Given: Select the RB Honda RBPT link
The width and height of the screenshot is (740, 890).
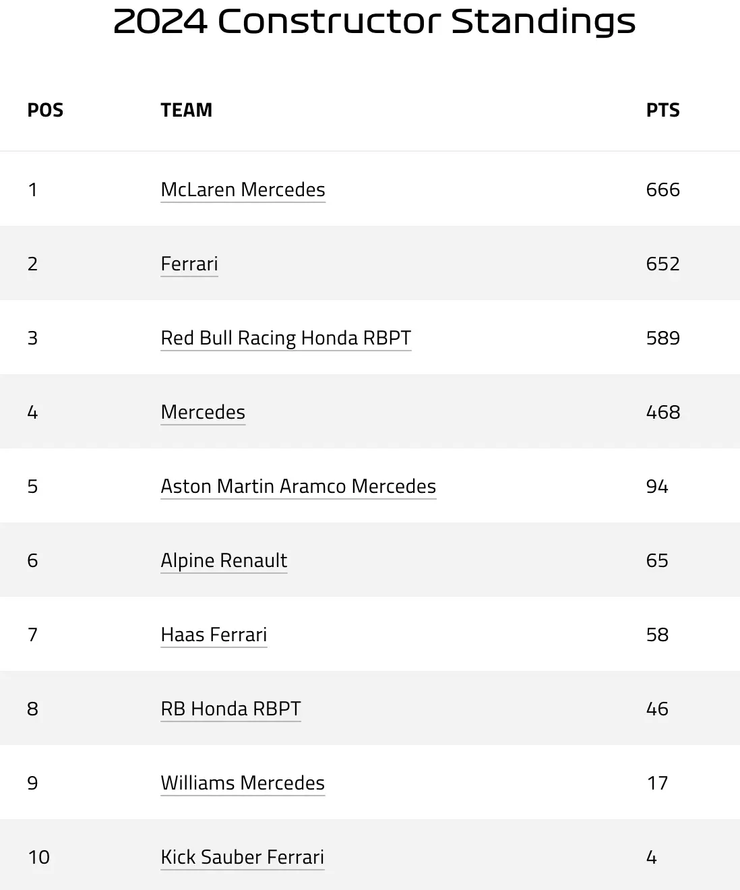Looking at the screenshot, I should [230, 709].
